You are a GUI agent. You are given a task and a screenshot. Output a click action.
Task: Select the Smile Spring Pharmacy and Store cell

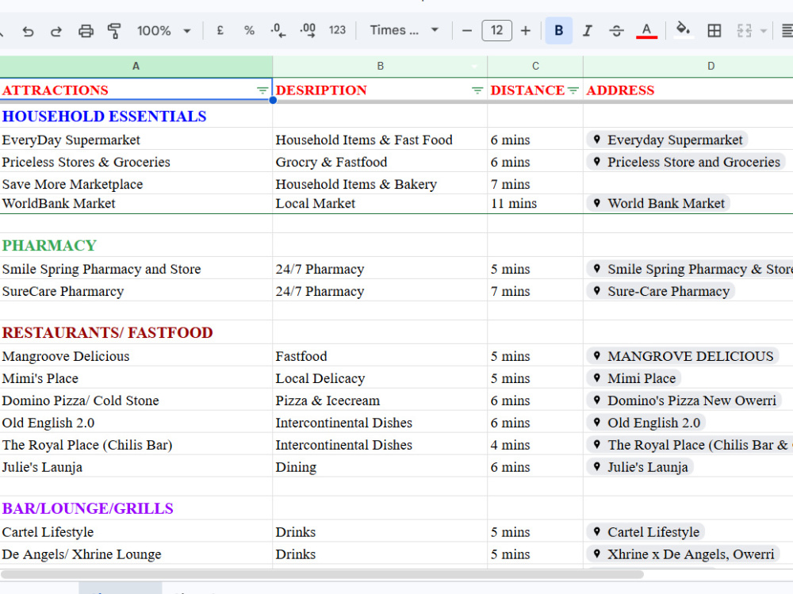click(x=136, y=269)
